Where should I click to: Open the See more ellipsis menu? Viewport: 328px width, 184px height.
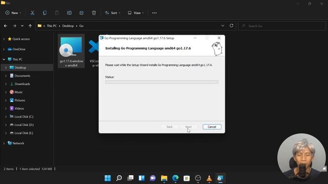pyautogui.click(x=154, y=13)
